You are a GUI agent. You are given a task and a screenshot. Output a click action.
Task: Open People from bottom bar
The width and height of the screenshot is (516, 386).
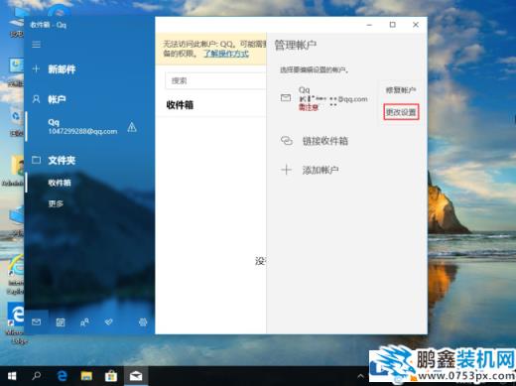pyautogui.click(x=84, y=322)
